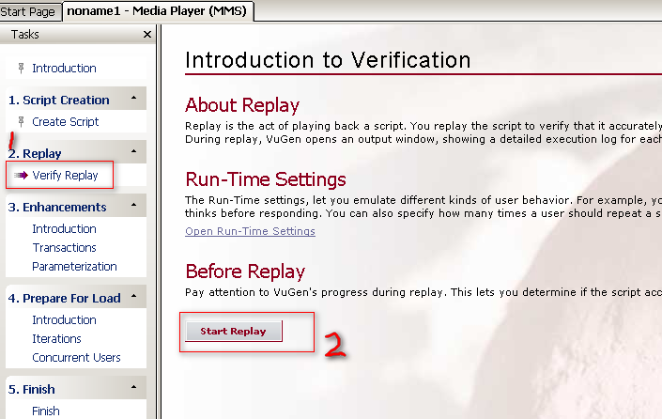Click the pin icon beside Introduction
The width and height of the screenshot is (662, 419).
coord(21,68)
